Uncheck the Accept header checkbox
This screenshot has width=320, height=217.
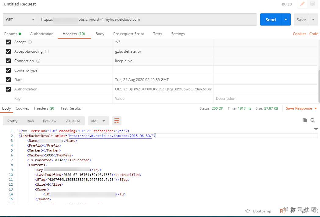tap(8, 42)
